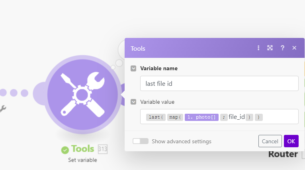Click the purple "1. photo[]" token

pos(201,117)
